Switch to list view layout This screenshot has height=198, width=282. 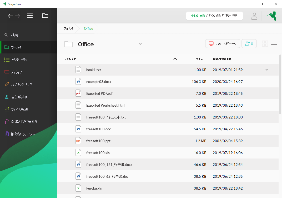[274, 43]
